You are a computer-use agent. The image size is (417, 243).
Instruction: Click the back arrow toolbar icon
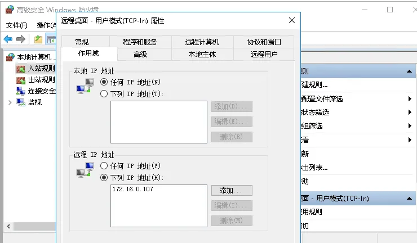pyautogui.click(x=8, y=39)
